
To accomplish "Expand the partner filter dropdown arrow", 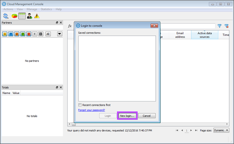I will click(x=60, y=34).
